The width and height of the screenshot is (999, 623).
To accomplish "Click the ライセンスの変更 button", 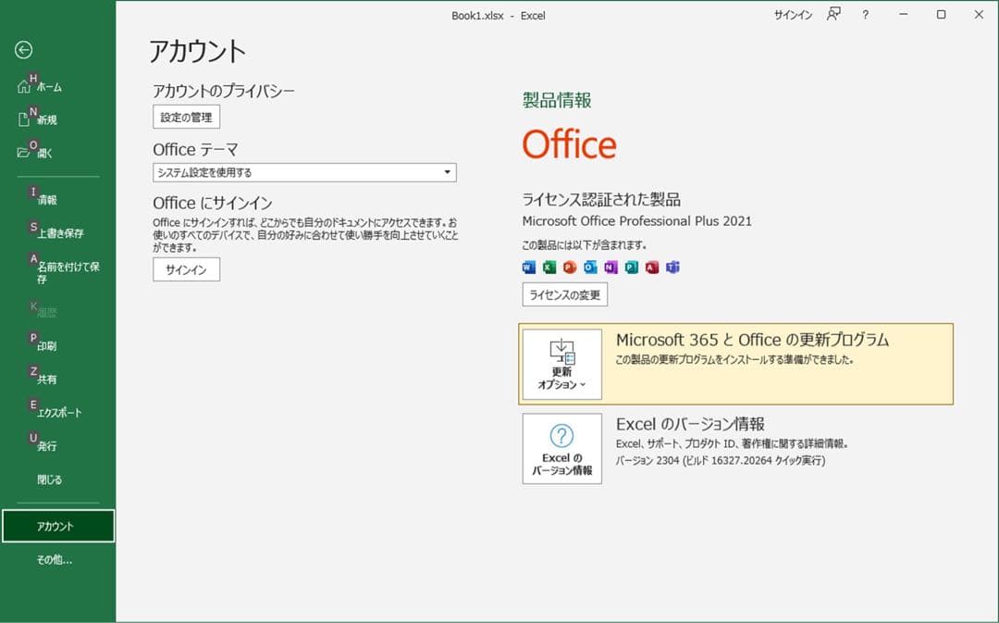I will click(564, 294).
